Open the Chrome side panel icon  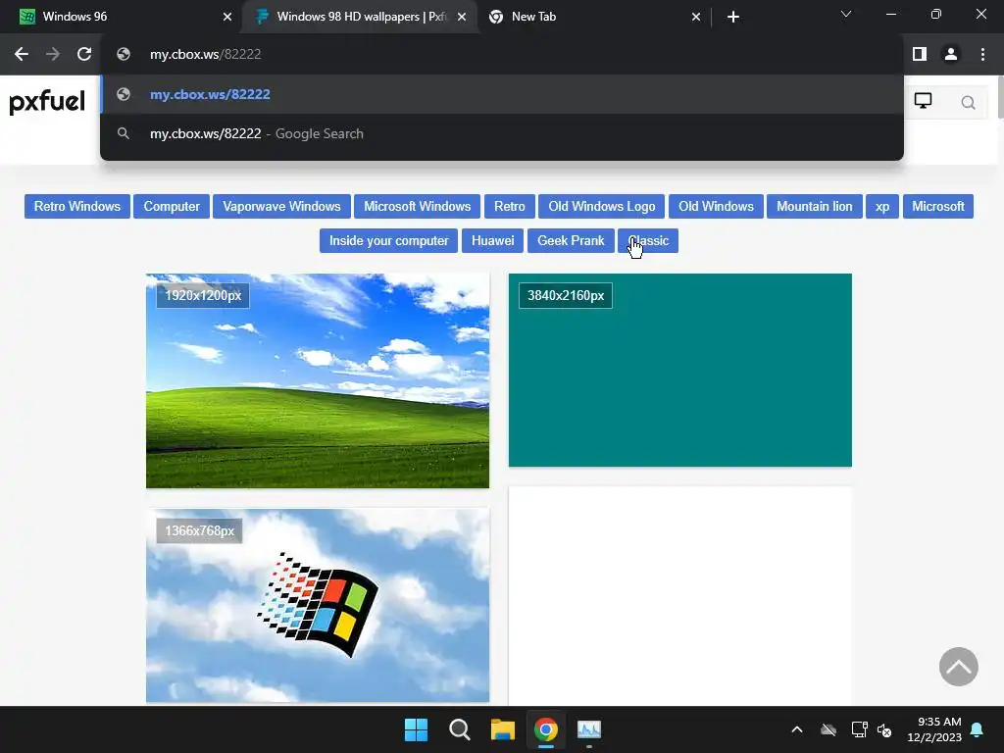coord(920,55)
